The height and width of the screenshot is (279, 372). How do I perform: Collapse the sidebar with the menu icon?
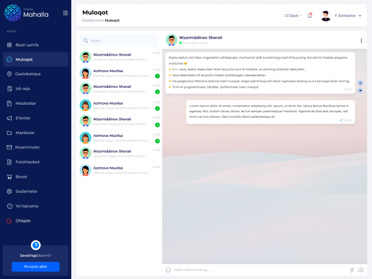(x=65, y=13)
